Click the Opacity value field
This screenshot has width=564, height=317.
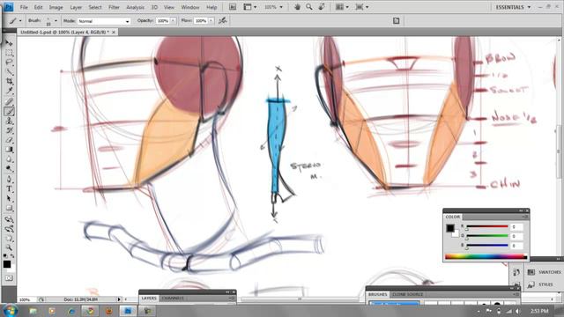pyautogui.click(x=163, y=21)
